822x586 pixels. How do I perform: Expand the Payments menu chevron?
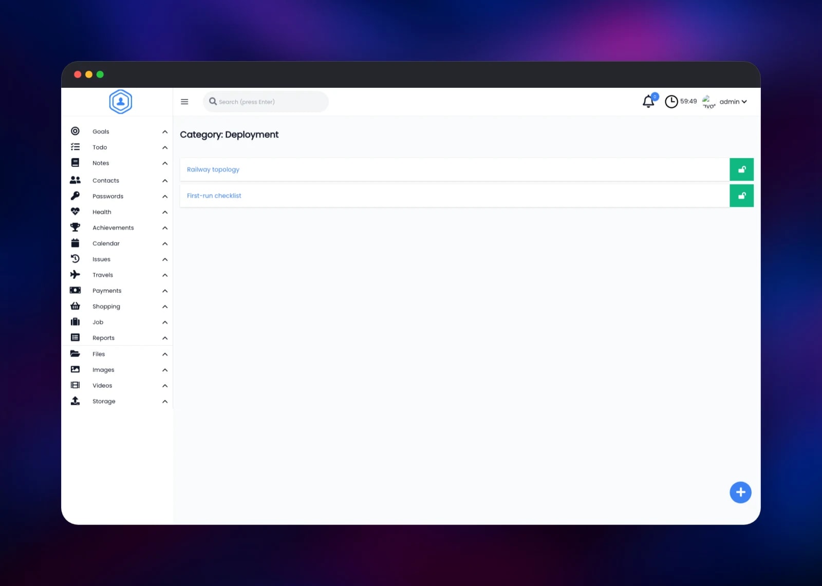(165, 291)
